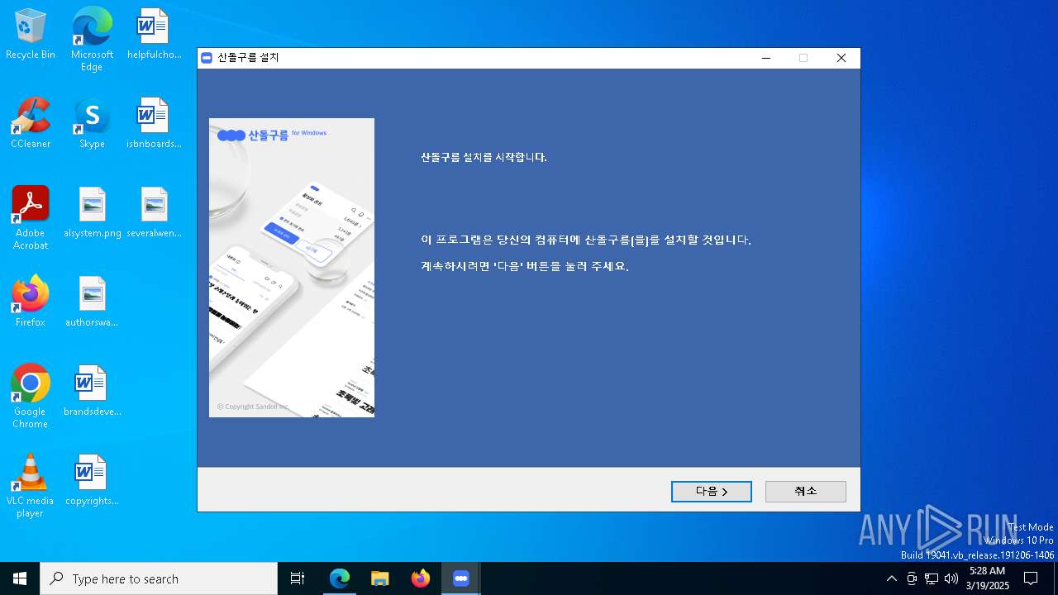Screen dimensions: 1058x595
Task: Click the tray icon next to the hidden-icons chevron
Action: click(912, 578)
